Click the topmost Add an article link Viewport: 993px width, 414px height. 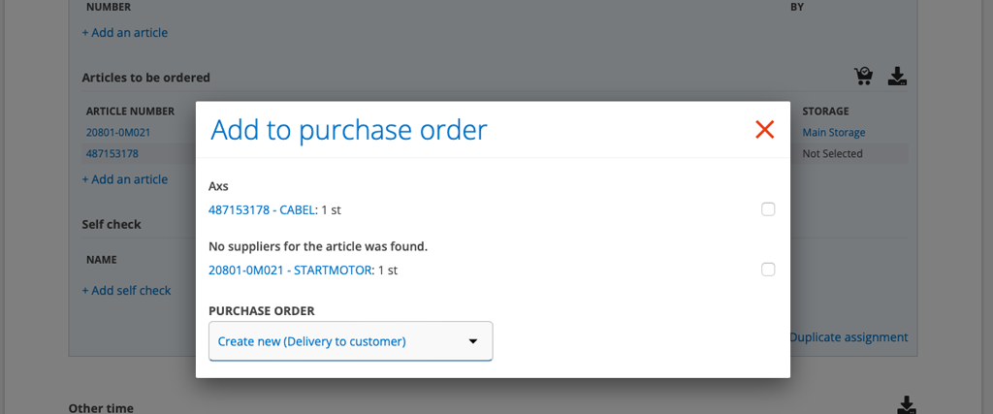point(124,33)
